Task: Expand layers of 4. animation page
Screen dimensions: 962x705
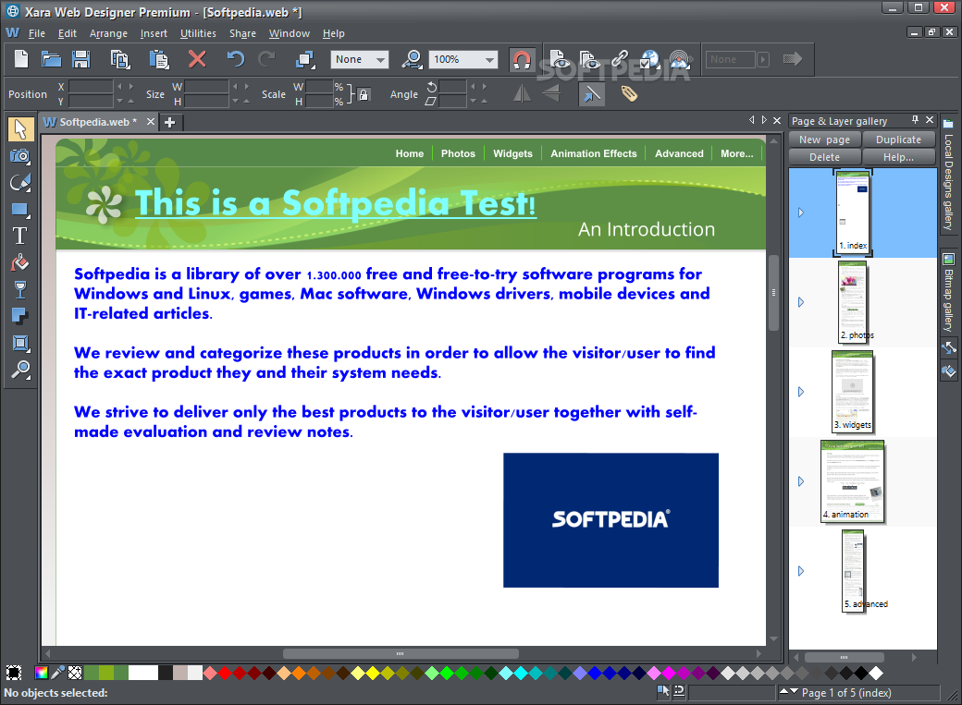Action: point(801,481)
